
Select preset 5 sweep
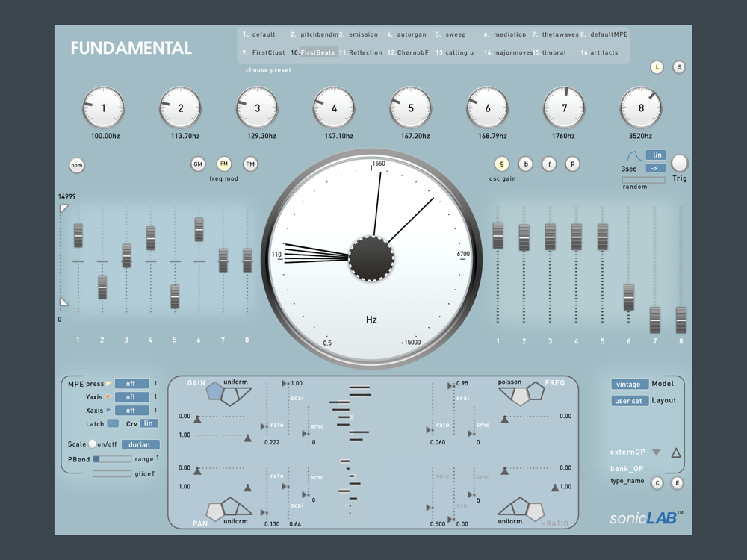450,34
